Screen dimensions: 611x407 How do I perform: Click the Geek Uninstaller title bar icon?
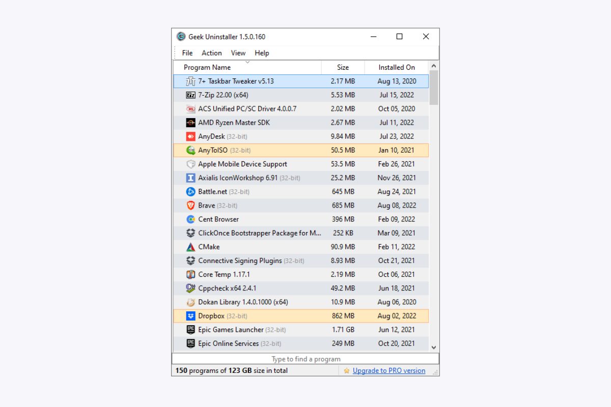point(180,36)
